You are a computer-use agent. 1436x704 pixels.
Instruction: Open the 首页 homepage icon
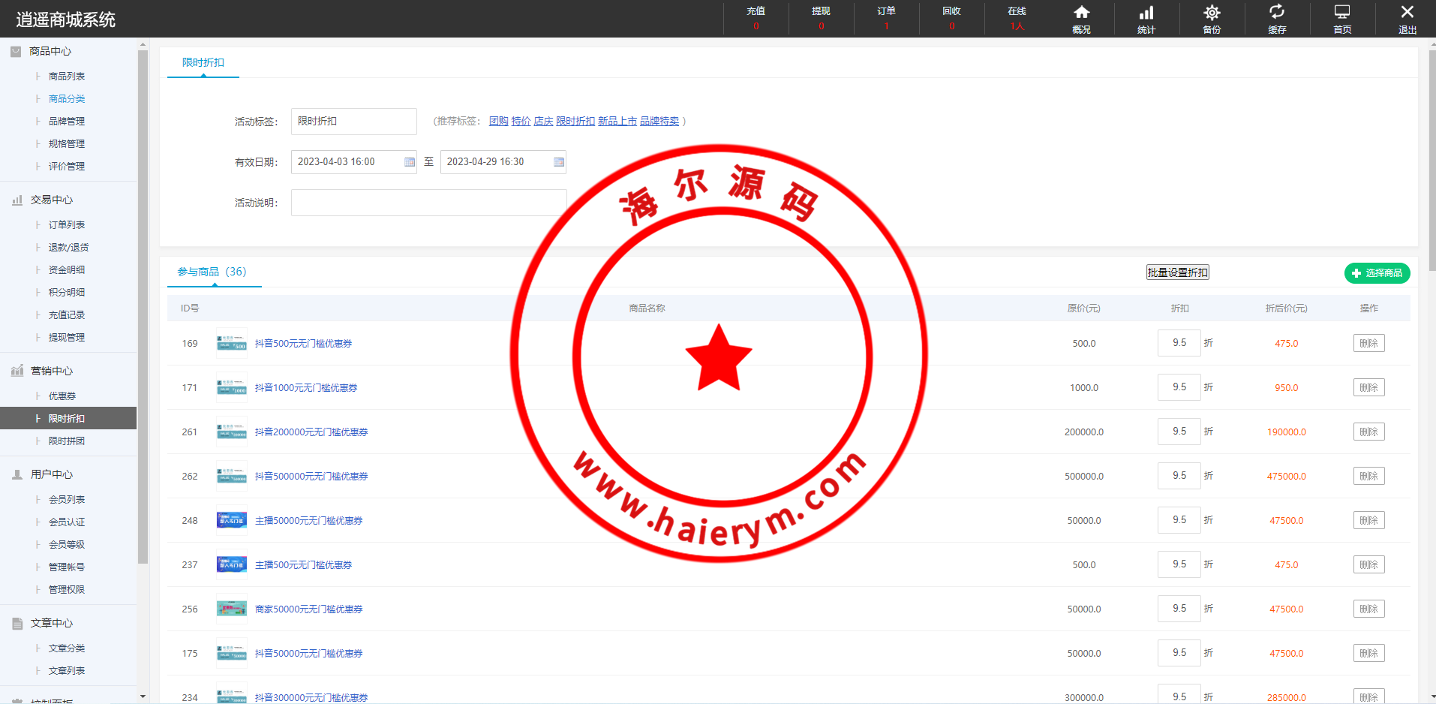tap(1341, 18)
